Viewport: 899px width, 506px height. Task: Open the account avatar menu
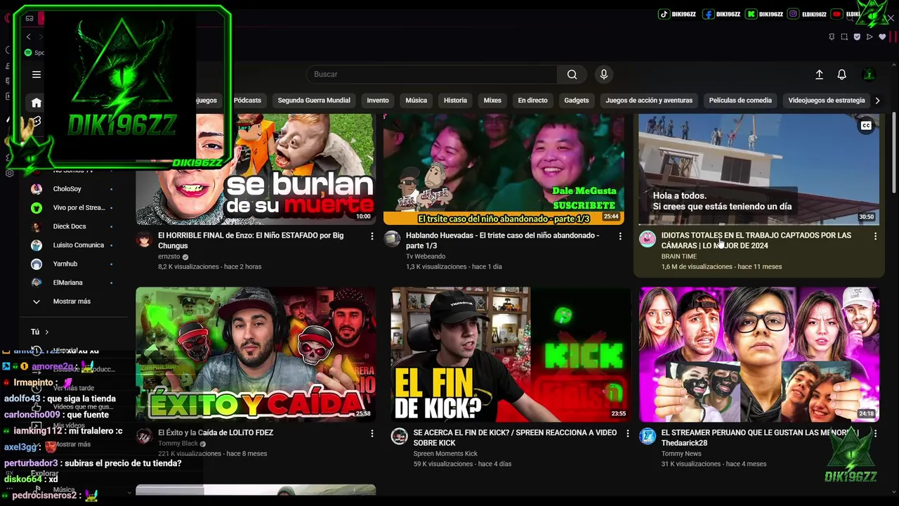869,74
